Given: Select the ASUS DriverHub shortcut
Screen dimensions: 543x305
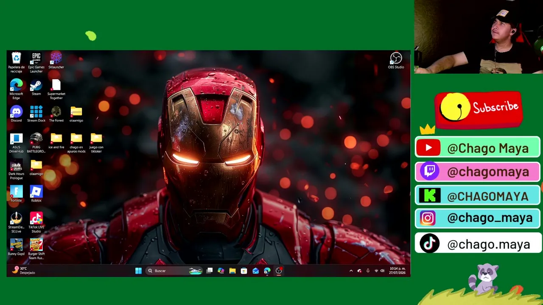Looking at the screenshot, I should pyautogui.click(x=16, y=143).
